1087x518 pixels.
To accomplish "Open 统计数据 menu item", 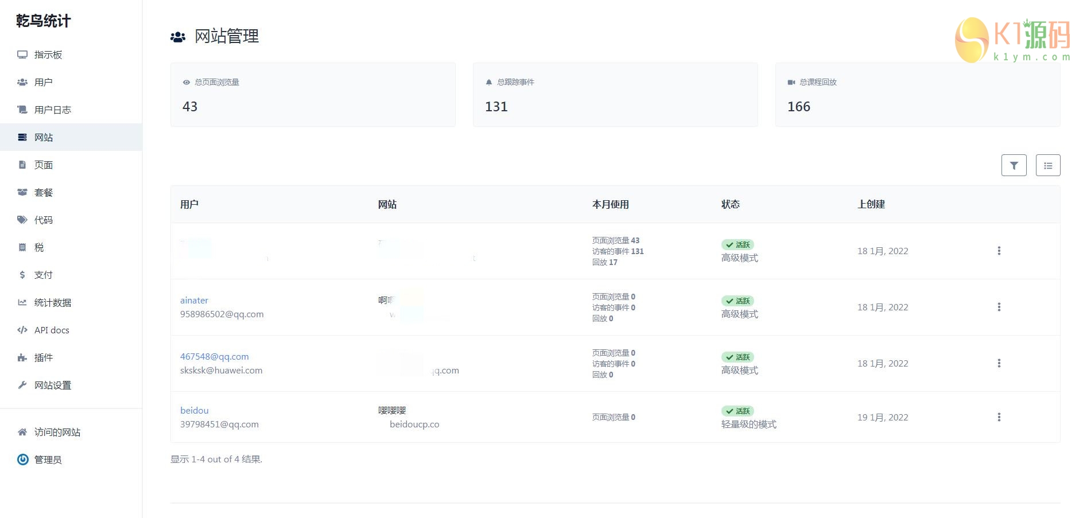I will 53,302.
